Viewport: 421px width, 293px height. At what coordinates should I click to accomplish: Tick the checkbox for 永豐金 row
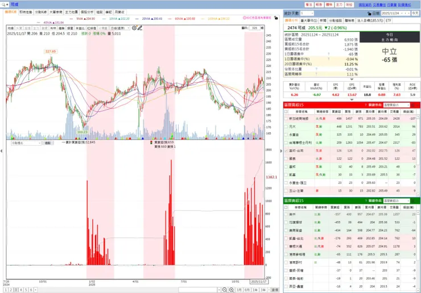pyautogui.click(x=286, y=135)
